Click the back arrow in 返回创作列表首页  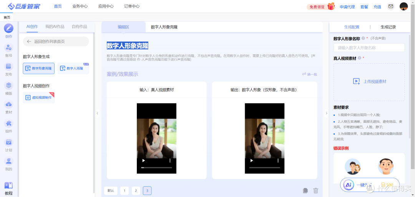(x=29, y=42)
